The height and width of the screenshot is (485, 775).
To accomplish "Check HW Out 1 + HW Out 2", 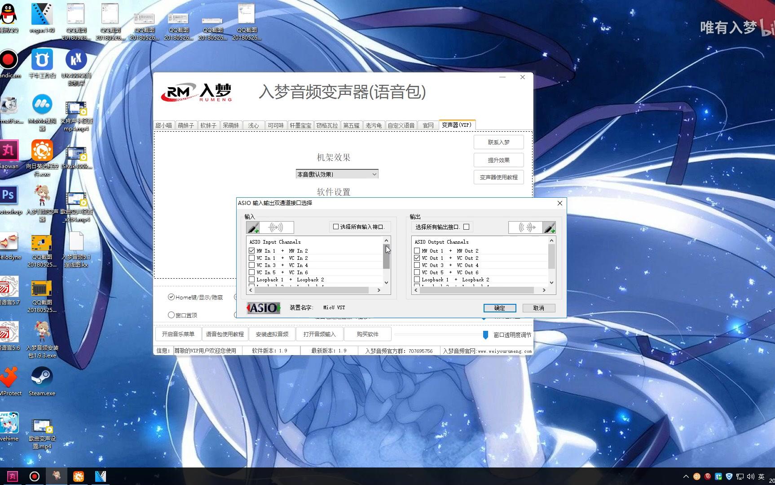I will pyautogui.click(x=417, y=251).
